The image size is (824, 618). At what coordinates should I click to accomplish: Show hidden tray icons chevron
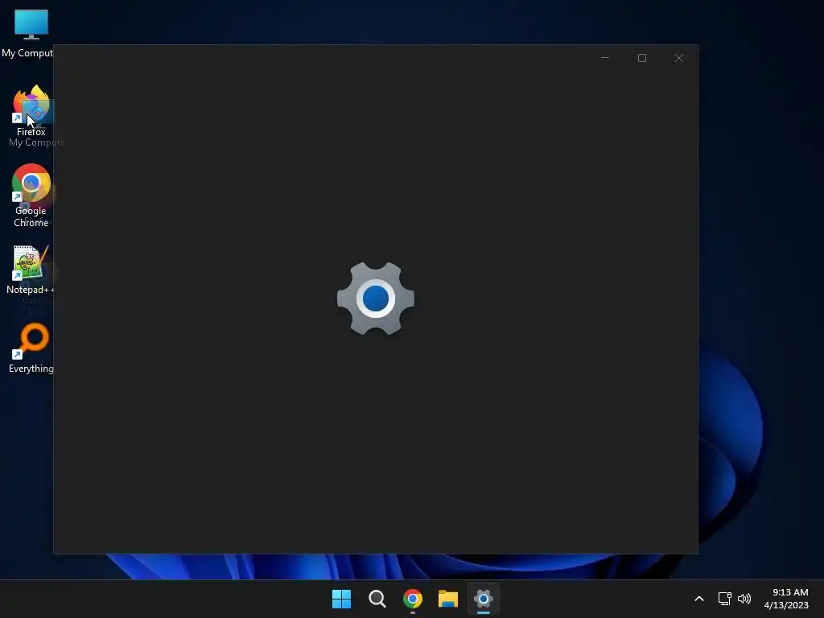(699, 599)
